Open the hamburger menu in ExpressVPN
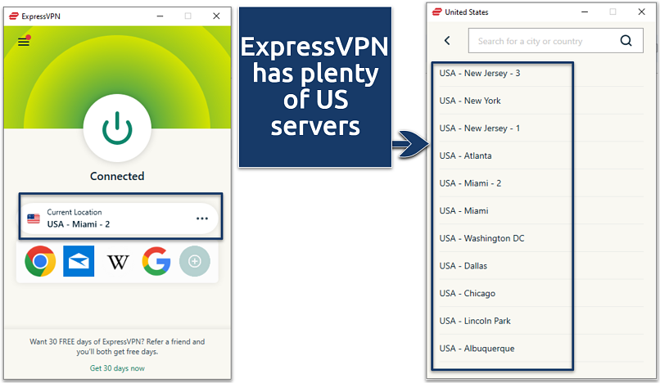Image resolution: width=660 pixels, height=383 pixels. 24,42
